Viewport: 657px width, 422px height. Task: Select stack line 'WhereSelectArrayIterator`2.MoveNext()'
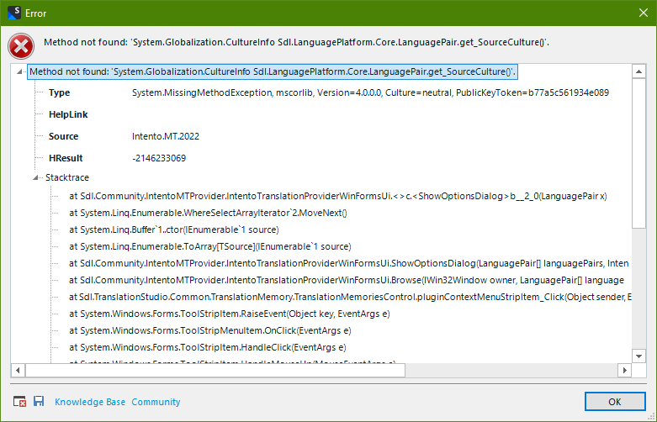point(209,213)
